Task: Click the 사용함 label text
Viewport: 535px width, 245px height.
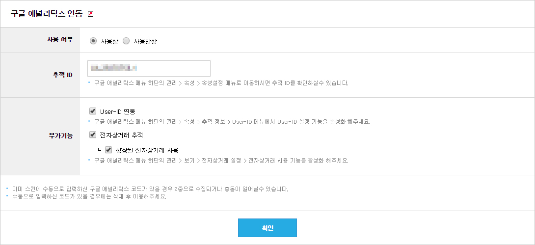Action: coord(109,41)
